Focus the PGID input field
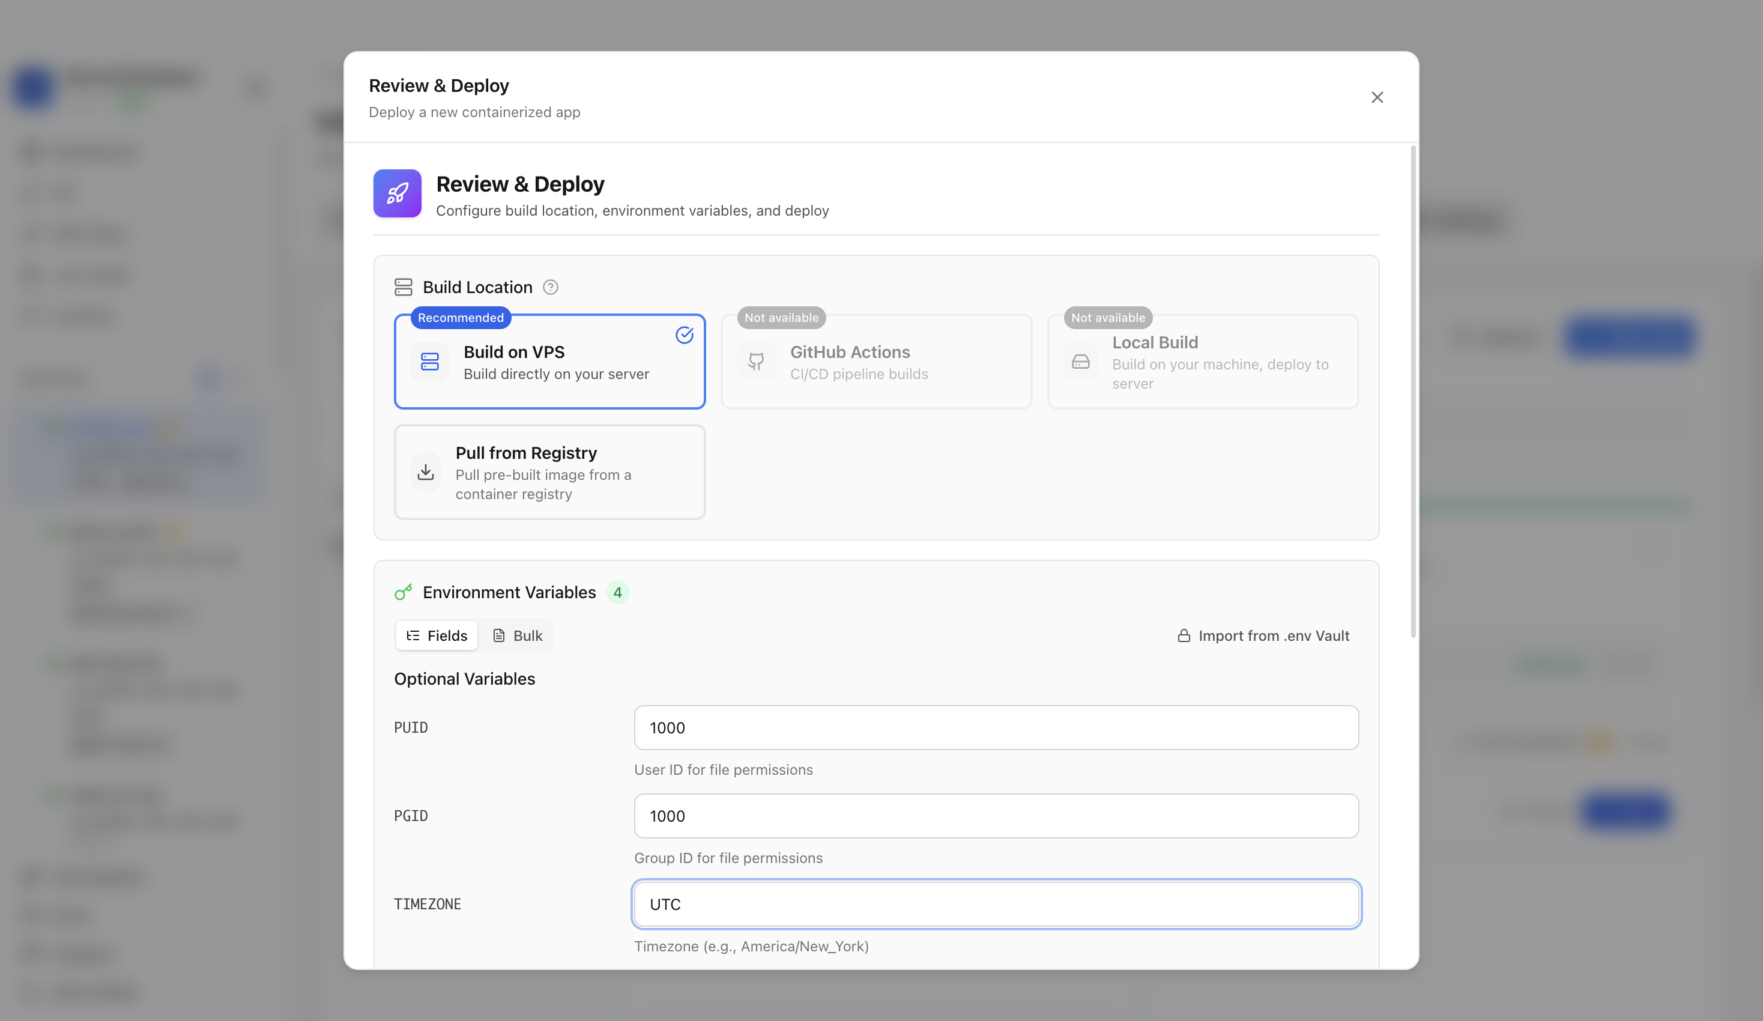The width and height of the screenshot is (1763, 1021). pos(996,816)
